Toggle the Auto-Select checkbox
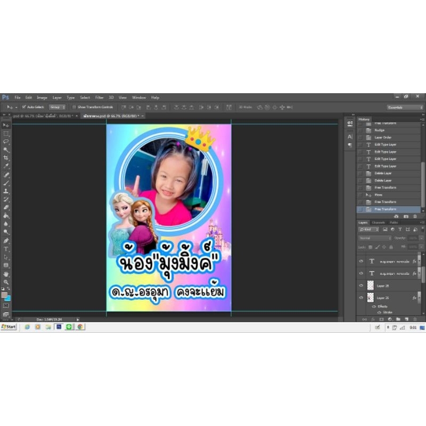 (x=24, y=107)
